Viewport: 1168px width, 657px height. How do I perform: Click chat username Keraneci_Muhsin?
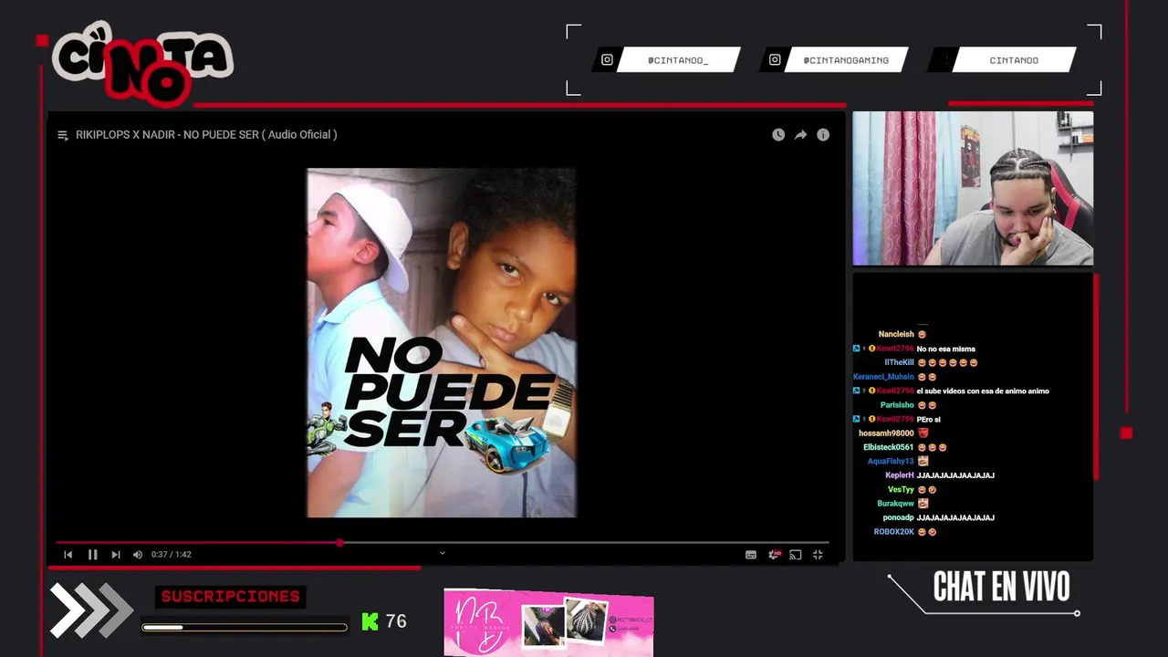[x=883, y=377]
